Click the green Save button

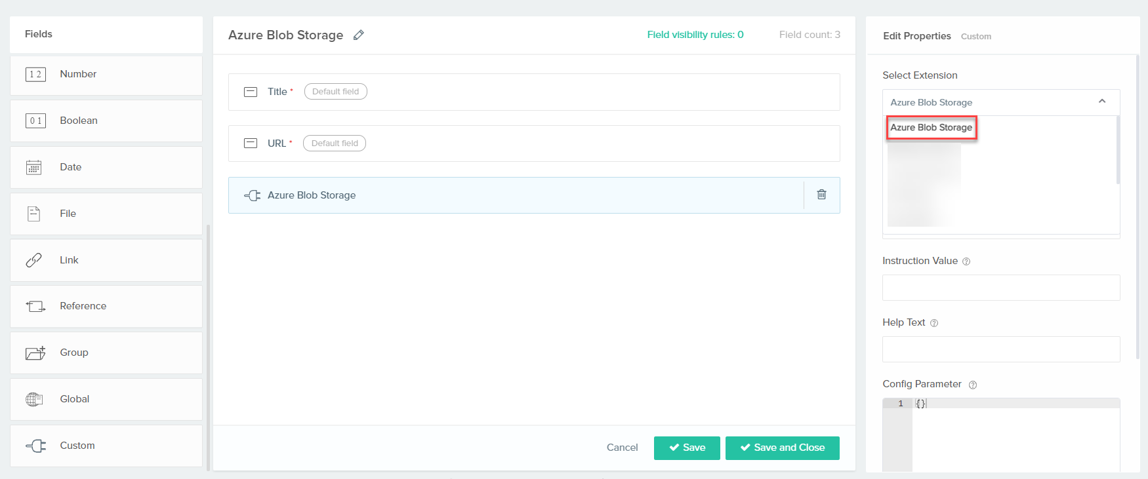(687, 448)
